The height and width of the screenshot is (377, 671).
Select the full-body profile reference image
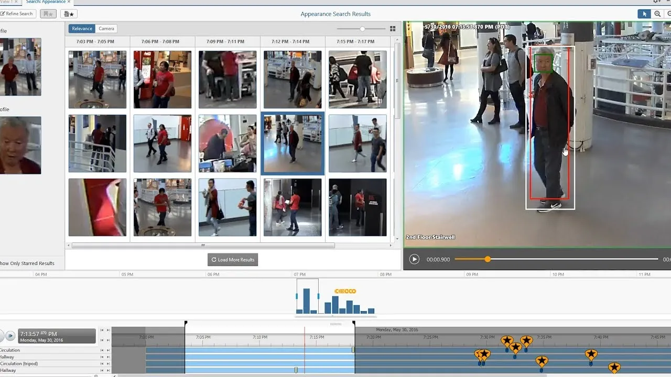coord(20,66)
